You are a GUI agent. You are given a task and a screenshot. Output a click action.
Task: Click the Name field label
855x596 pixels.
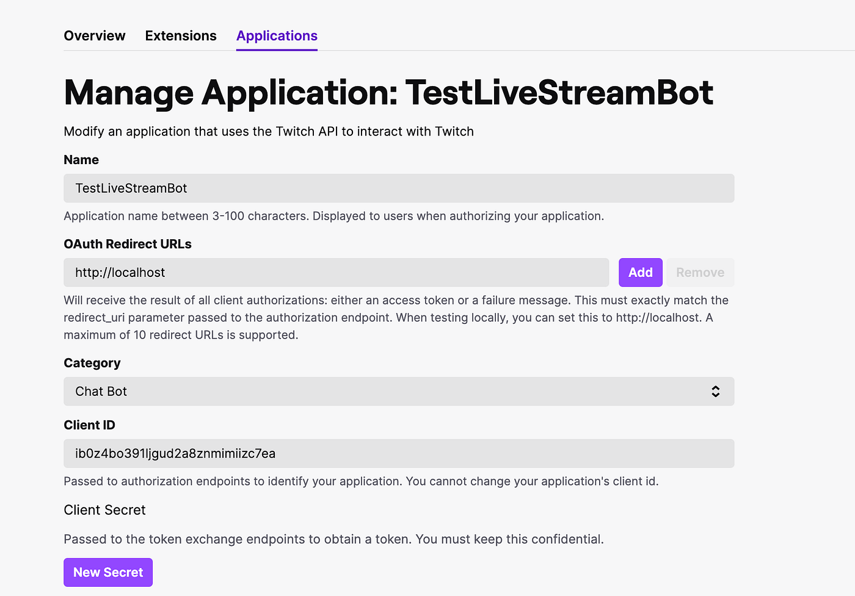pyautogui.click(x=81, y=160)
